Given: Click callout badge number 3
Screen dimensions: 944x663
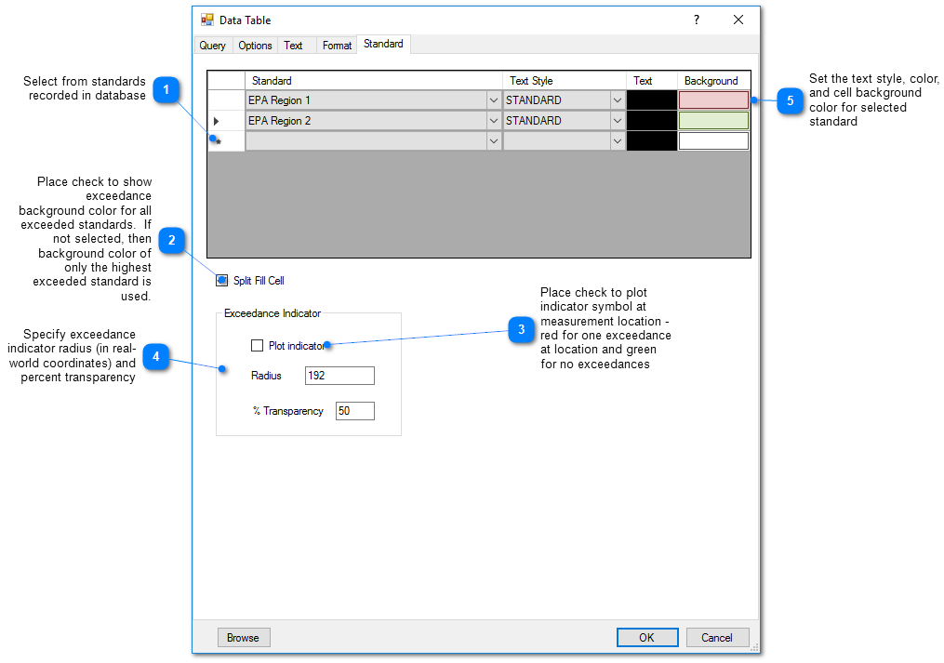Looking at the screenshot, I should point(522,330).
